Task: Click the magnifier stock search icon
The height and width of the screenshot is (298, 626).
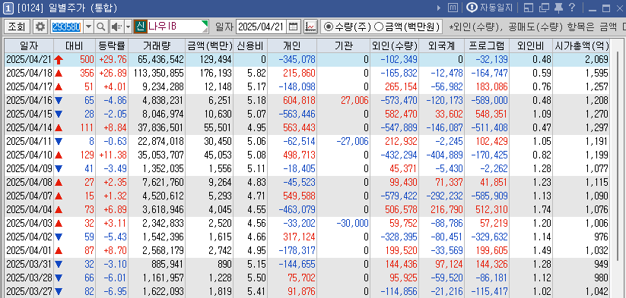Action: tap(101, 27)
